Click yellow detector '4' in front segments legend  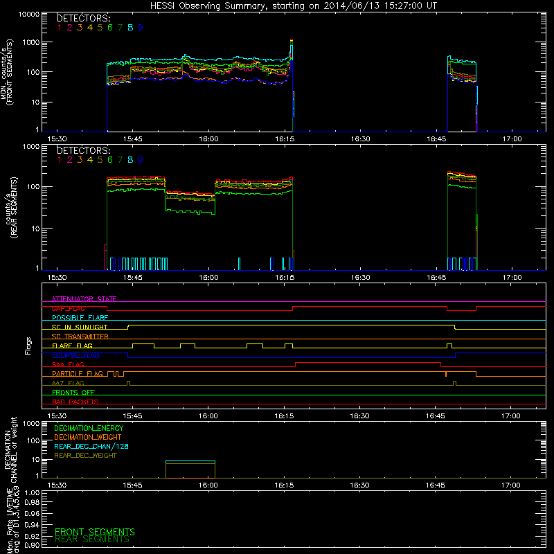90,28
